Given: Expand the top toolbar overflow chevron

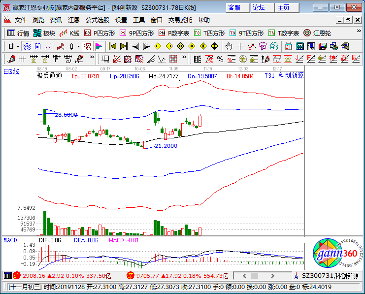Looking at the screenshot, I should (359, 31).
